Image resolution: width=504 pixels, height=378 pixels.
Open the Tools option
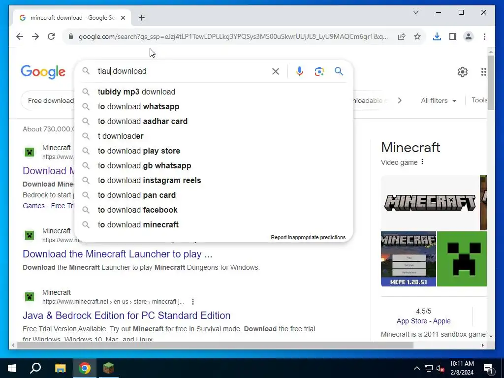[x=479, y=100]
